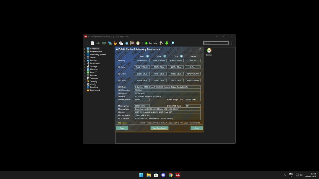Click the volume icon in system tray
This screenshot has height=179, width=319.
pyautogui.click(x=301, y=175)
